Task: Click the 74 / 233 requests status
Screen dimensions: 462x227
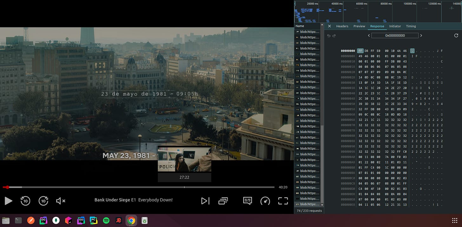Action: [309, 211]
